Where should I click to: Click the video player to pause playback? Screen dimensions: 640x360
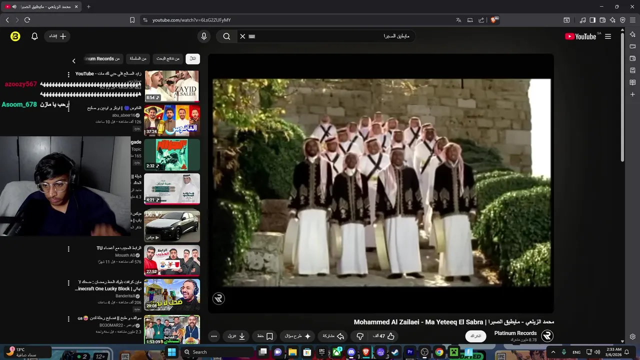click(x=381, y=182)
